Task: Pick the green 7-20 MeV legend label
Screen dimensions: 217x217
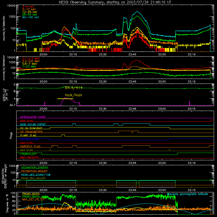Action: 29,66
